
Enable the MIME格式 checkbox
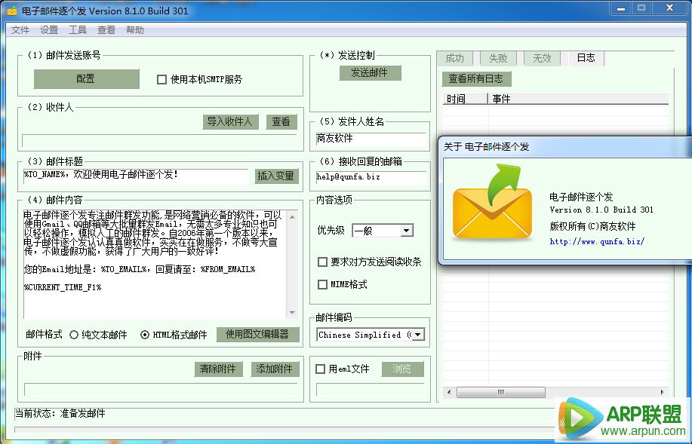(x=323, y=284)
